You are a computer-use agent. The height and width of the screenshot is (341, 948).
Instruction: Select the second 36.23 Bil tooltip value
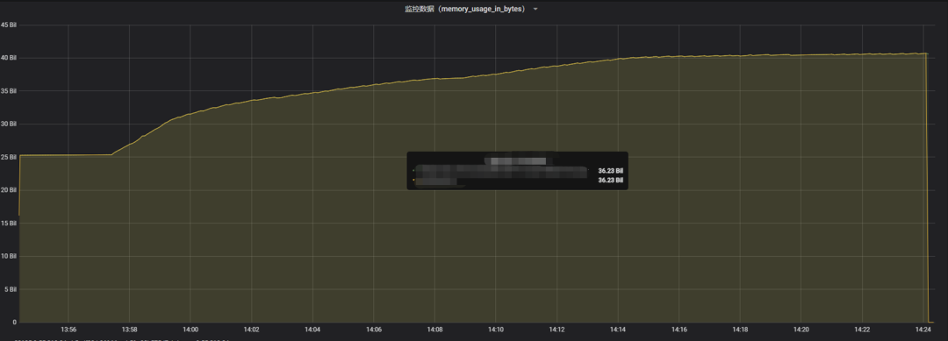click(610, 180)
